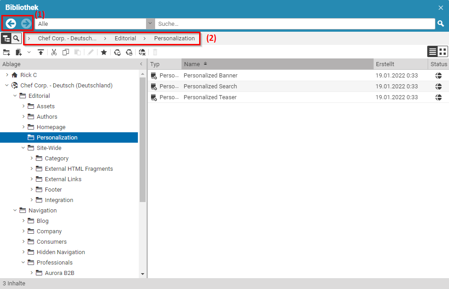449x289 pixels.
Task: Open the Personalized Banner item
Action: (x=210, y=76)
